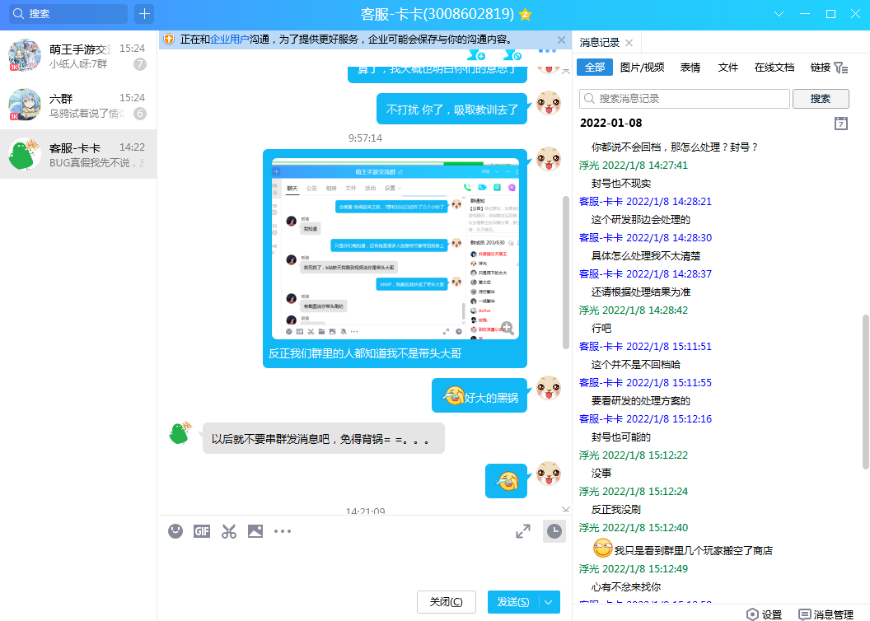Viewport: 870px width, 621px height.
Task: Click the avatar next to 好大的黑锅 message
Action: [548, 387]
